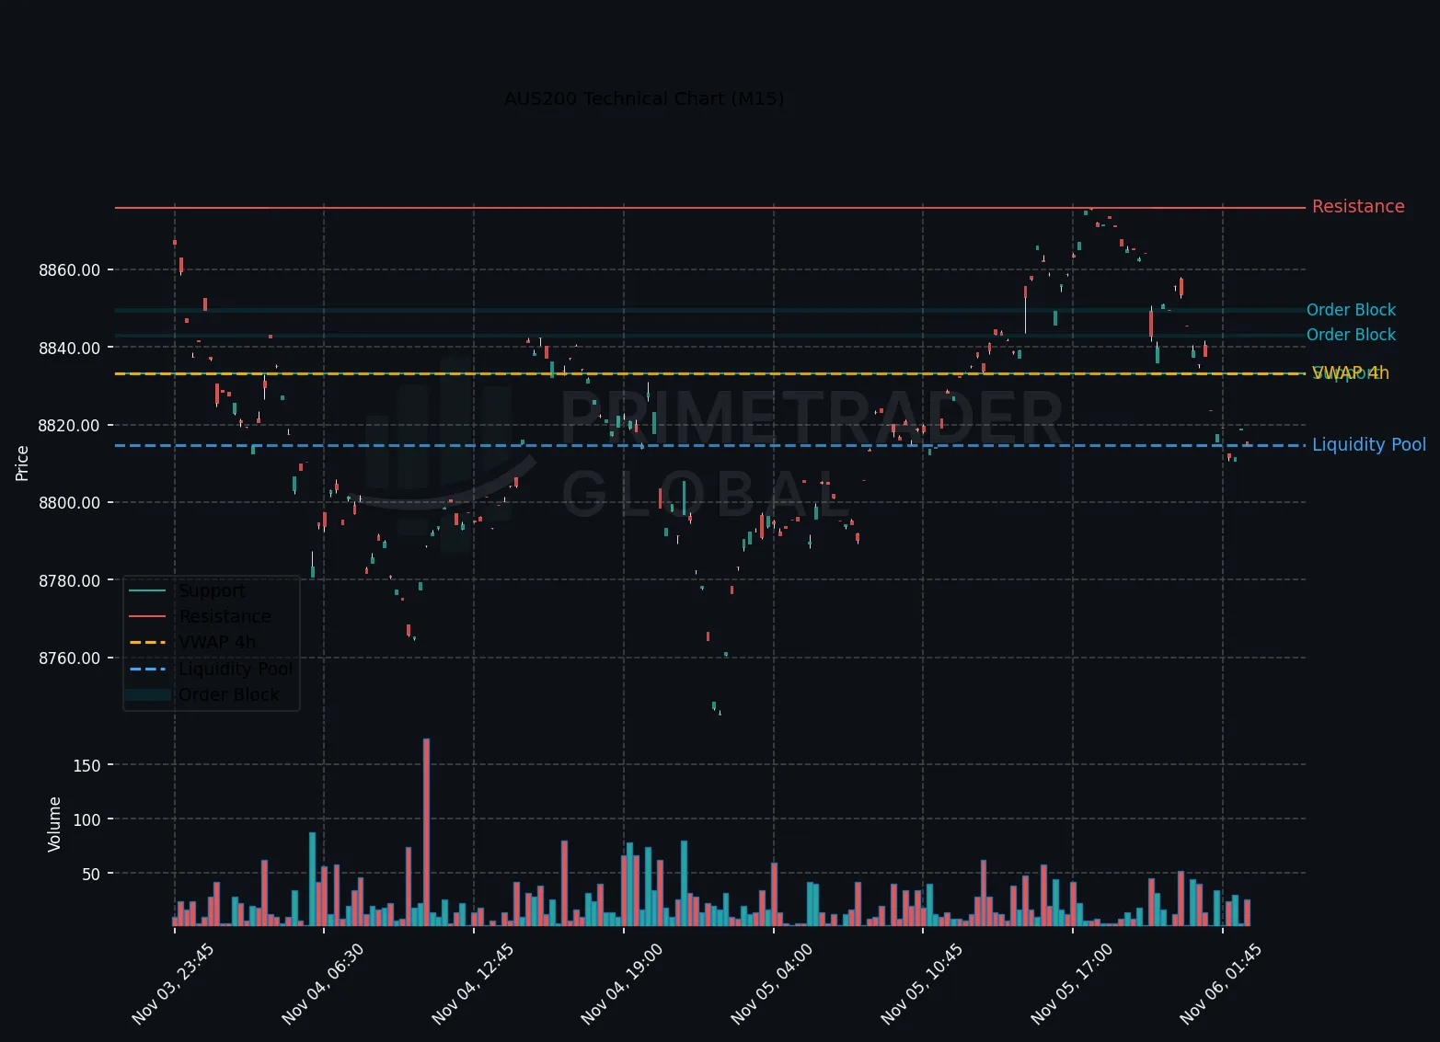Click the Nov 04, 06:30 time label
Screen dimensions: 1440x1042
[322, 983]
